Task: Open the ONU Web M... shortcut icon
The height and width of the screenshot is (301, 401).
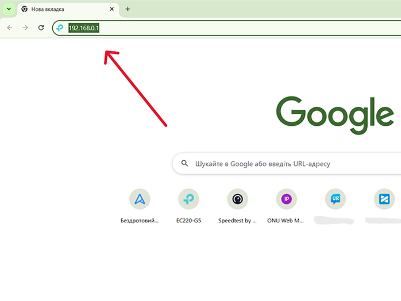Action: (287, 199)
